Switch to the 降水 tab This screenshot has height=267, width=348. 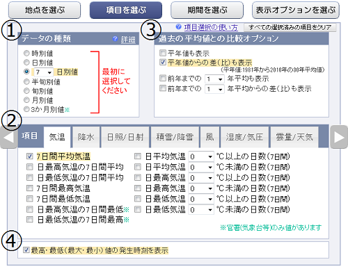[x=86, y=137]
